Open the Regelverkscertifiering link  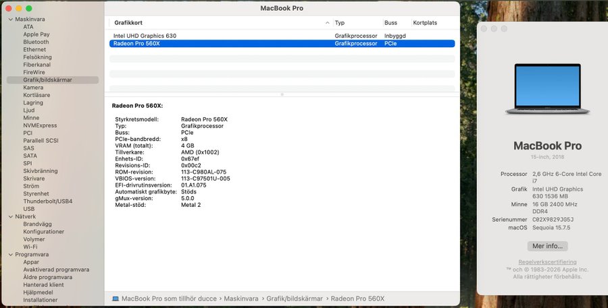(547, 261)
